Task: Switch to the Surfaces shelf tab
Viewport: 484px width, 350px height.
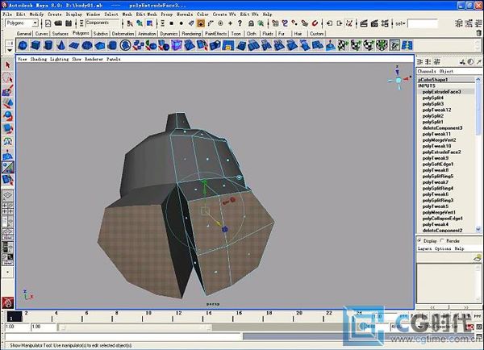Action: click(x=60, y=34)
